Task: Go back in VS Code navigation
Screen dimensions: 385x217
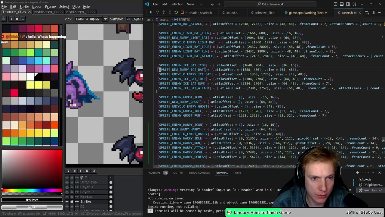Action: click(x=213, y=4)
